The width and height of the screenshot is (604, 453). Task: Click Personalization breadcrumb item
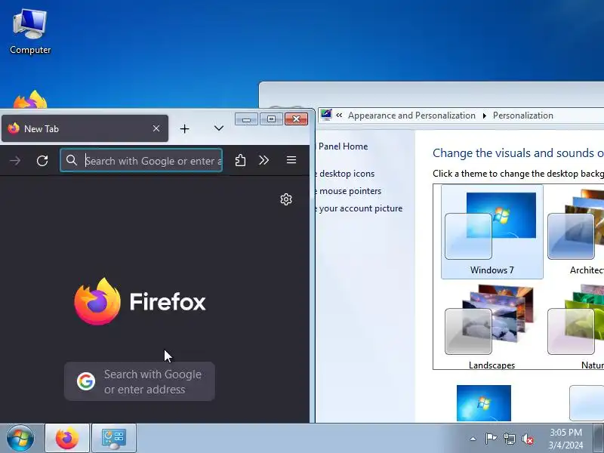point(522,116)
